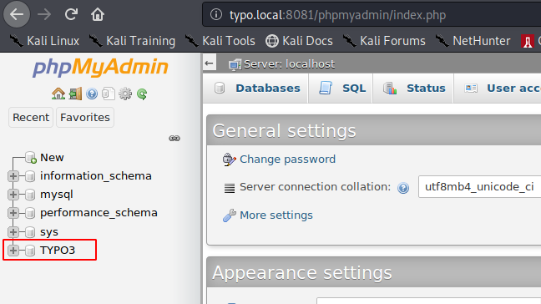Select the performance_schema database name
The image size is (541, 304).
click(99, 213)
